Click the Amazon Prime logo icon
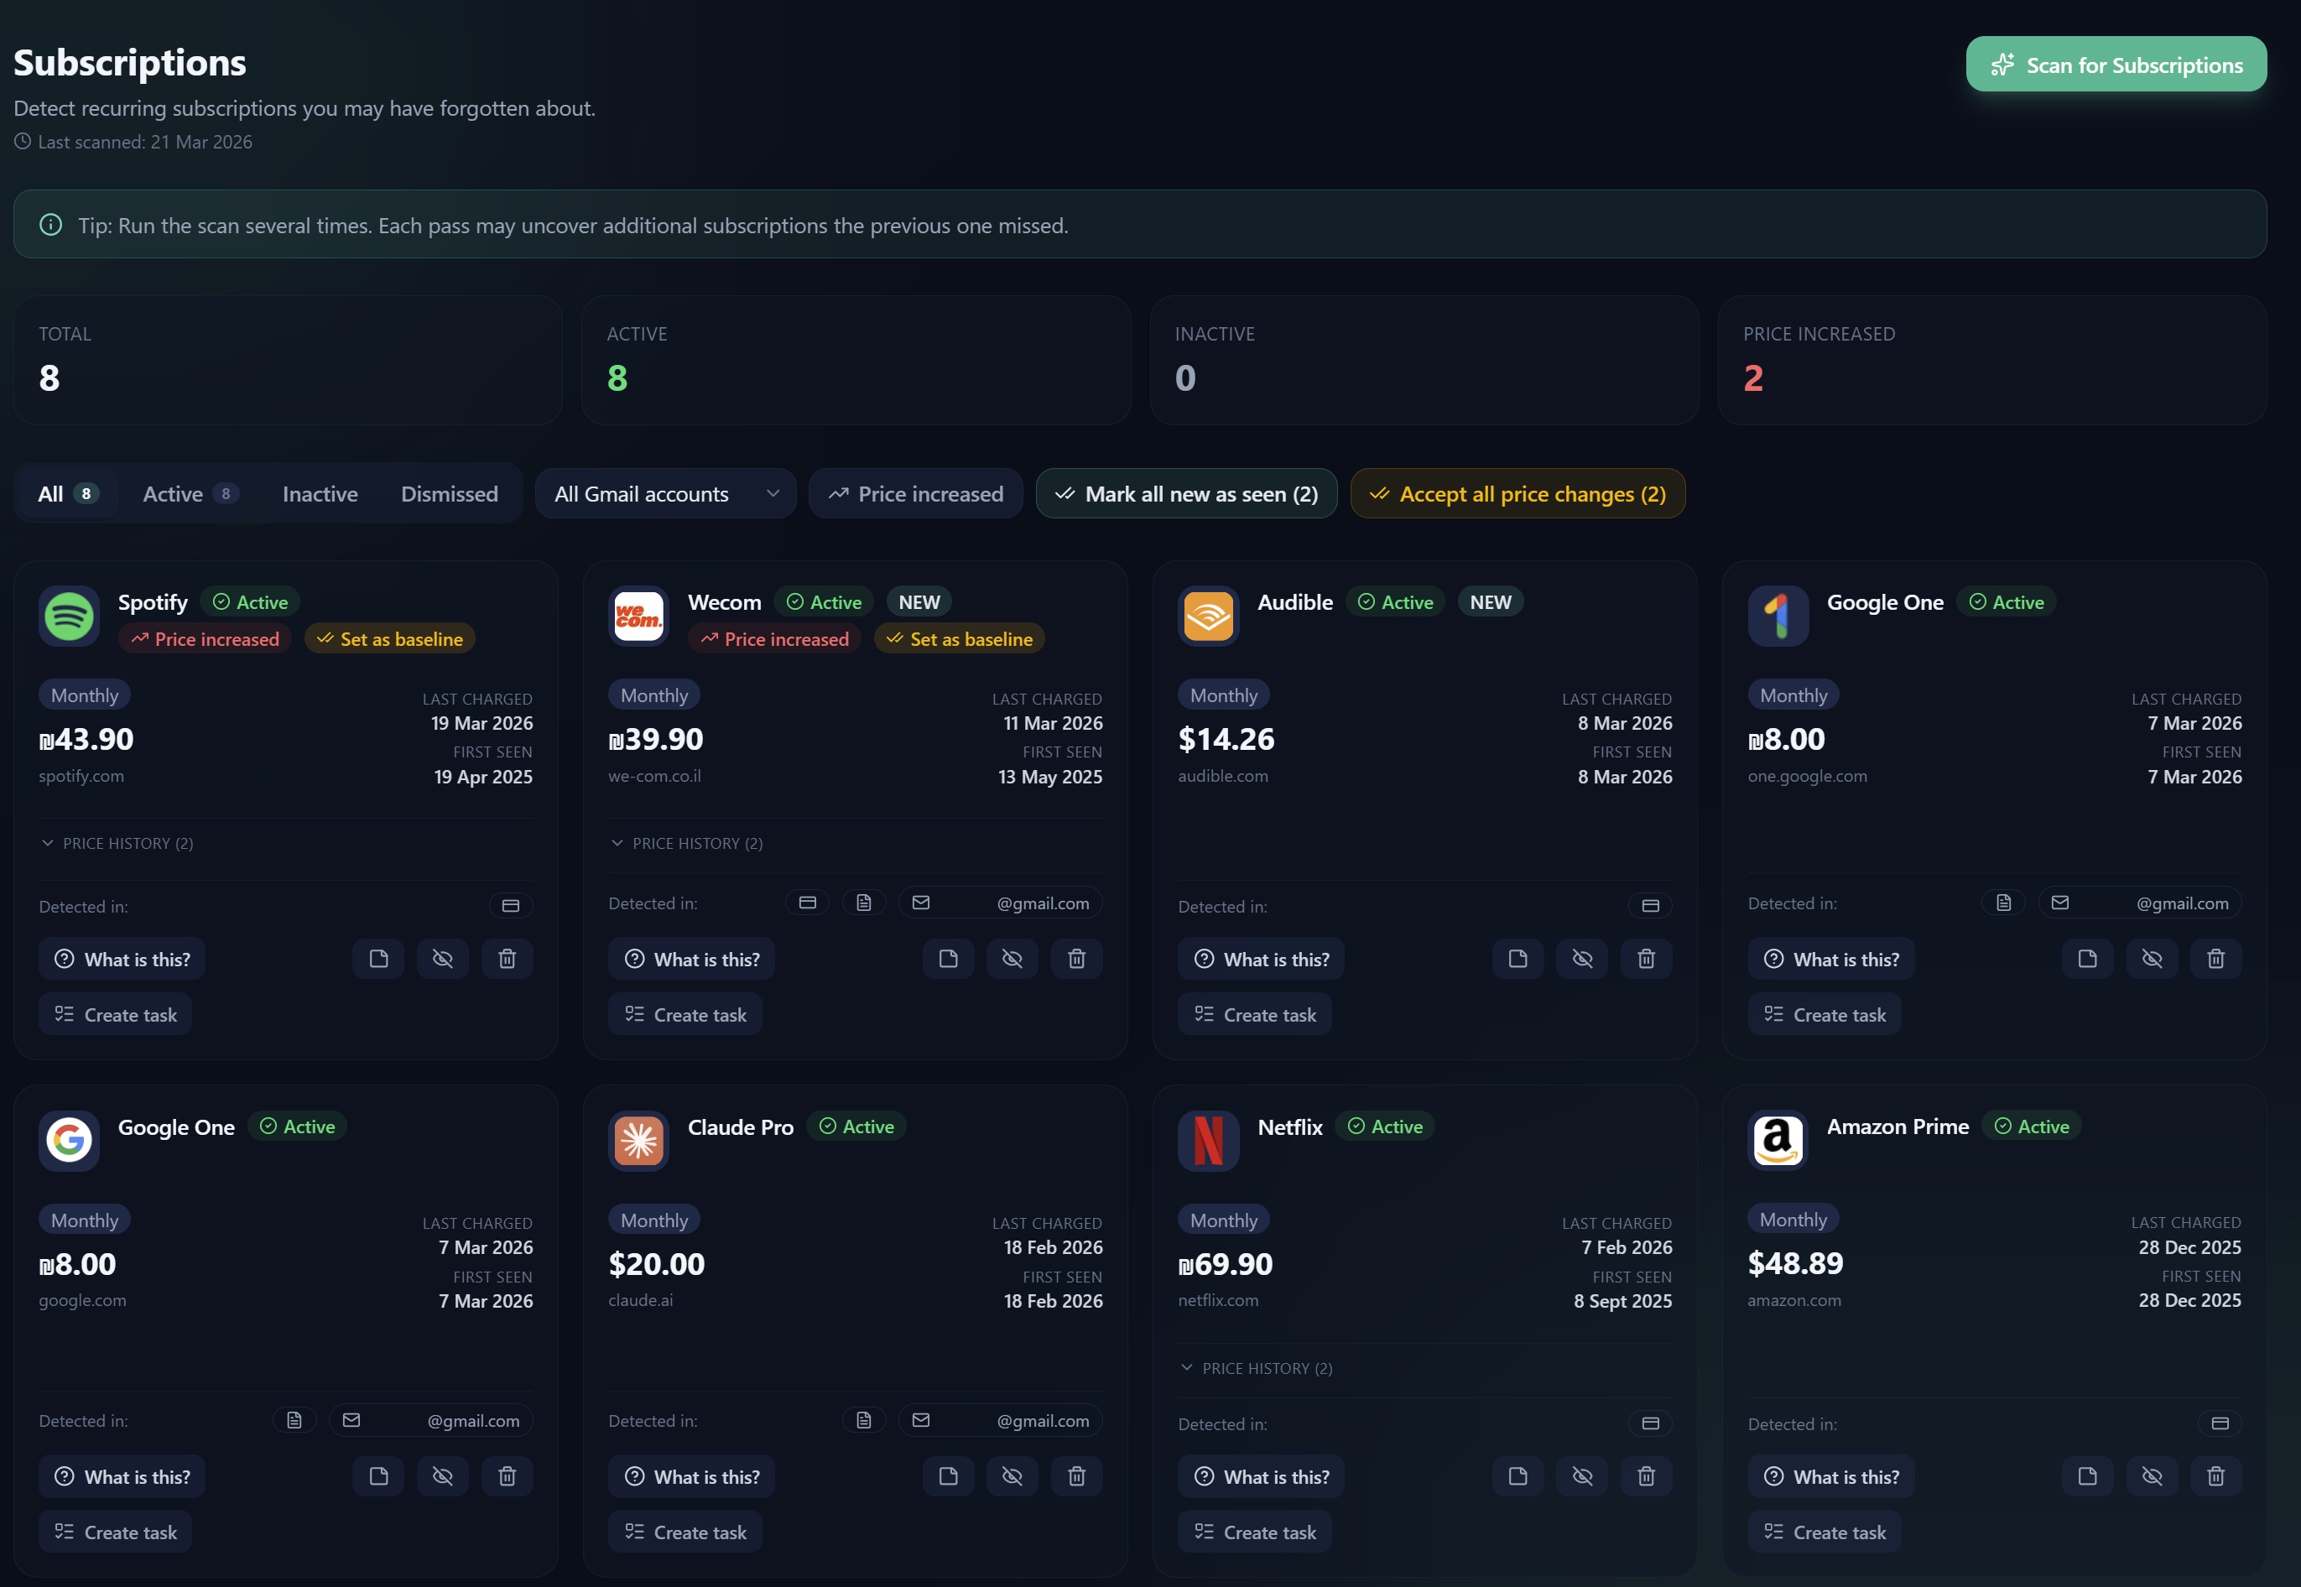The width and height of the screenshot is (2301, 1587). (x=1778, y=1140)
